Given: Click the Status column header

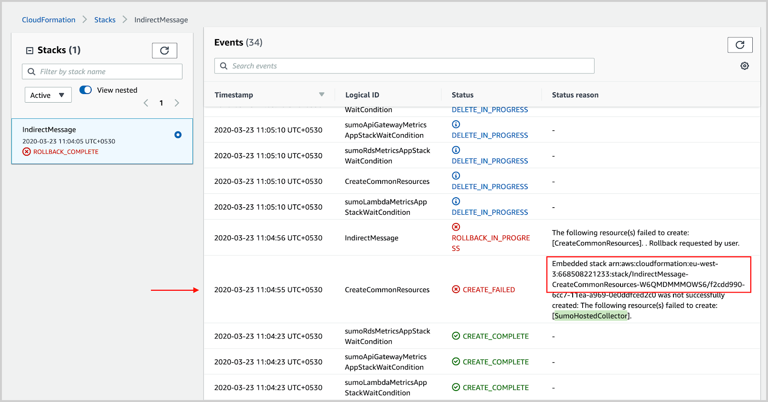Looking at the screenshot, I should click(x=462, y=95).
